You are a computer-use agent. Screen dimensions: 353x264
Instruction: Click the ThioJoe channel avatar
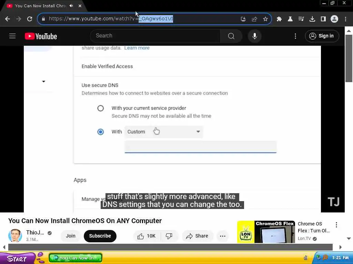tap(15, 235)
